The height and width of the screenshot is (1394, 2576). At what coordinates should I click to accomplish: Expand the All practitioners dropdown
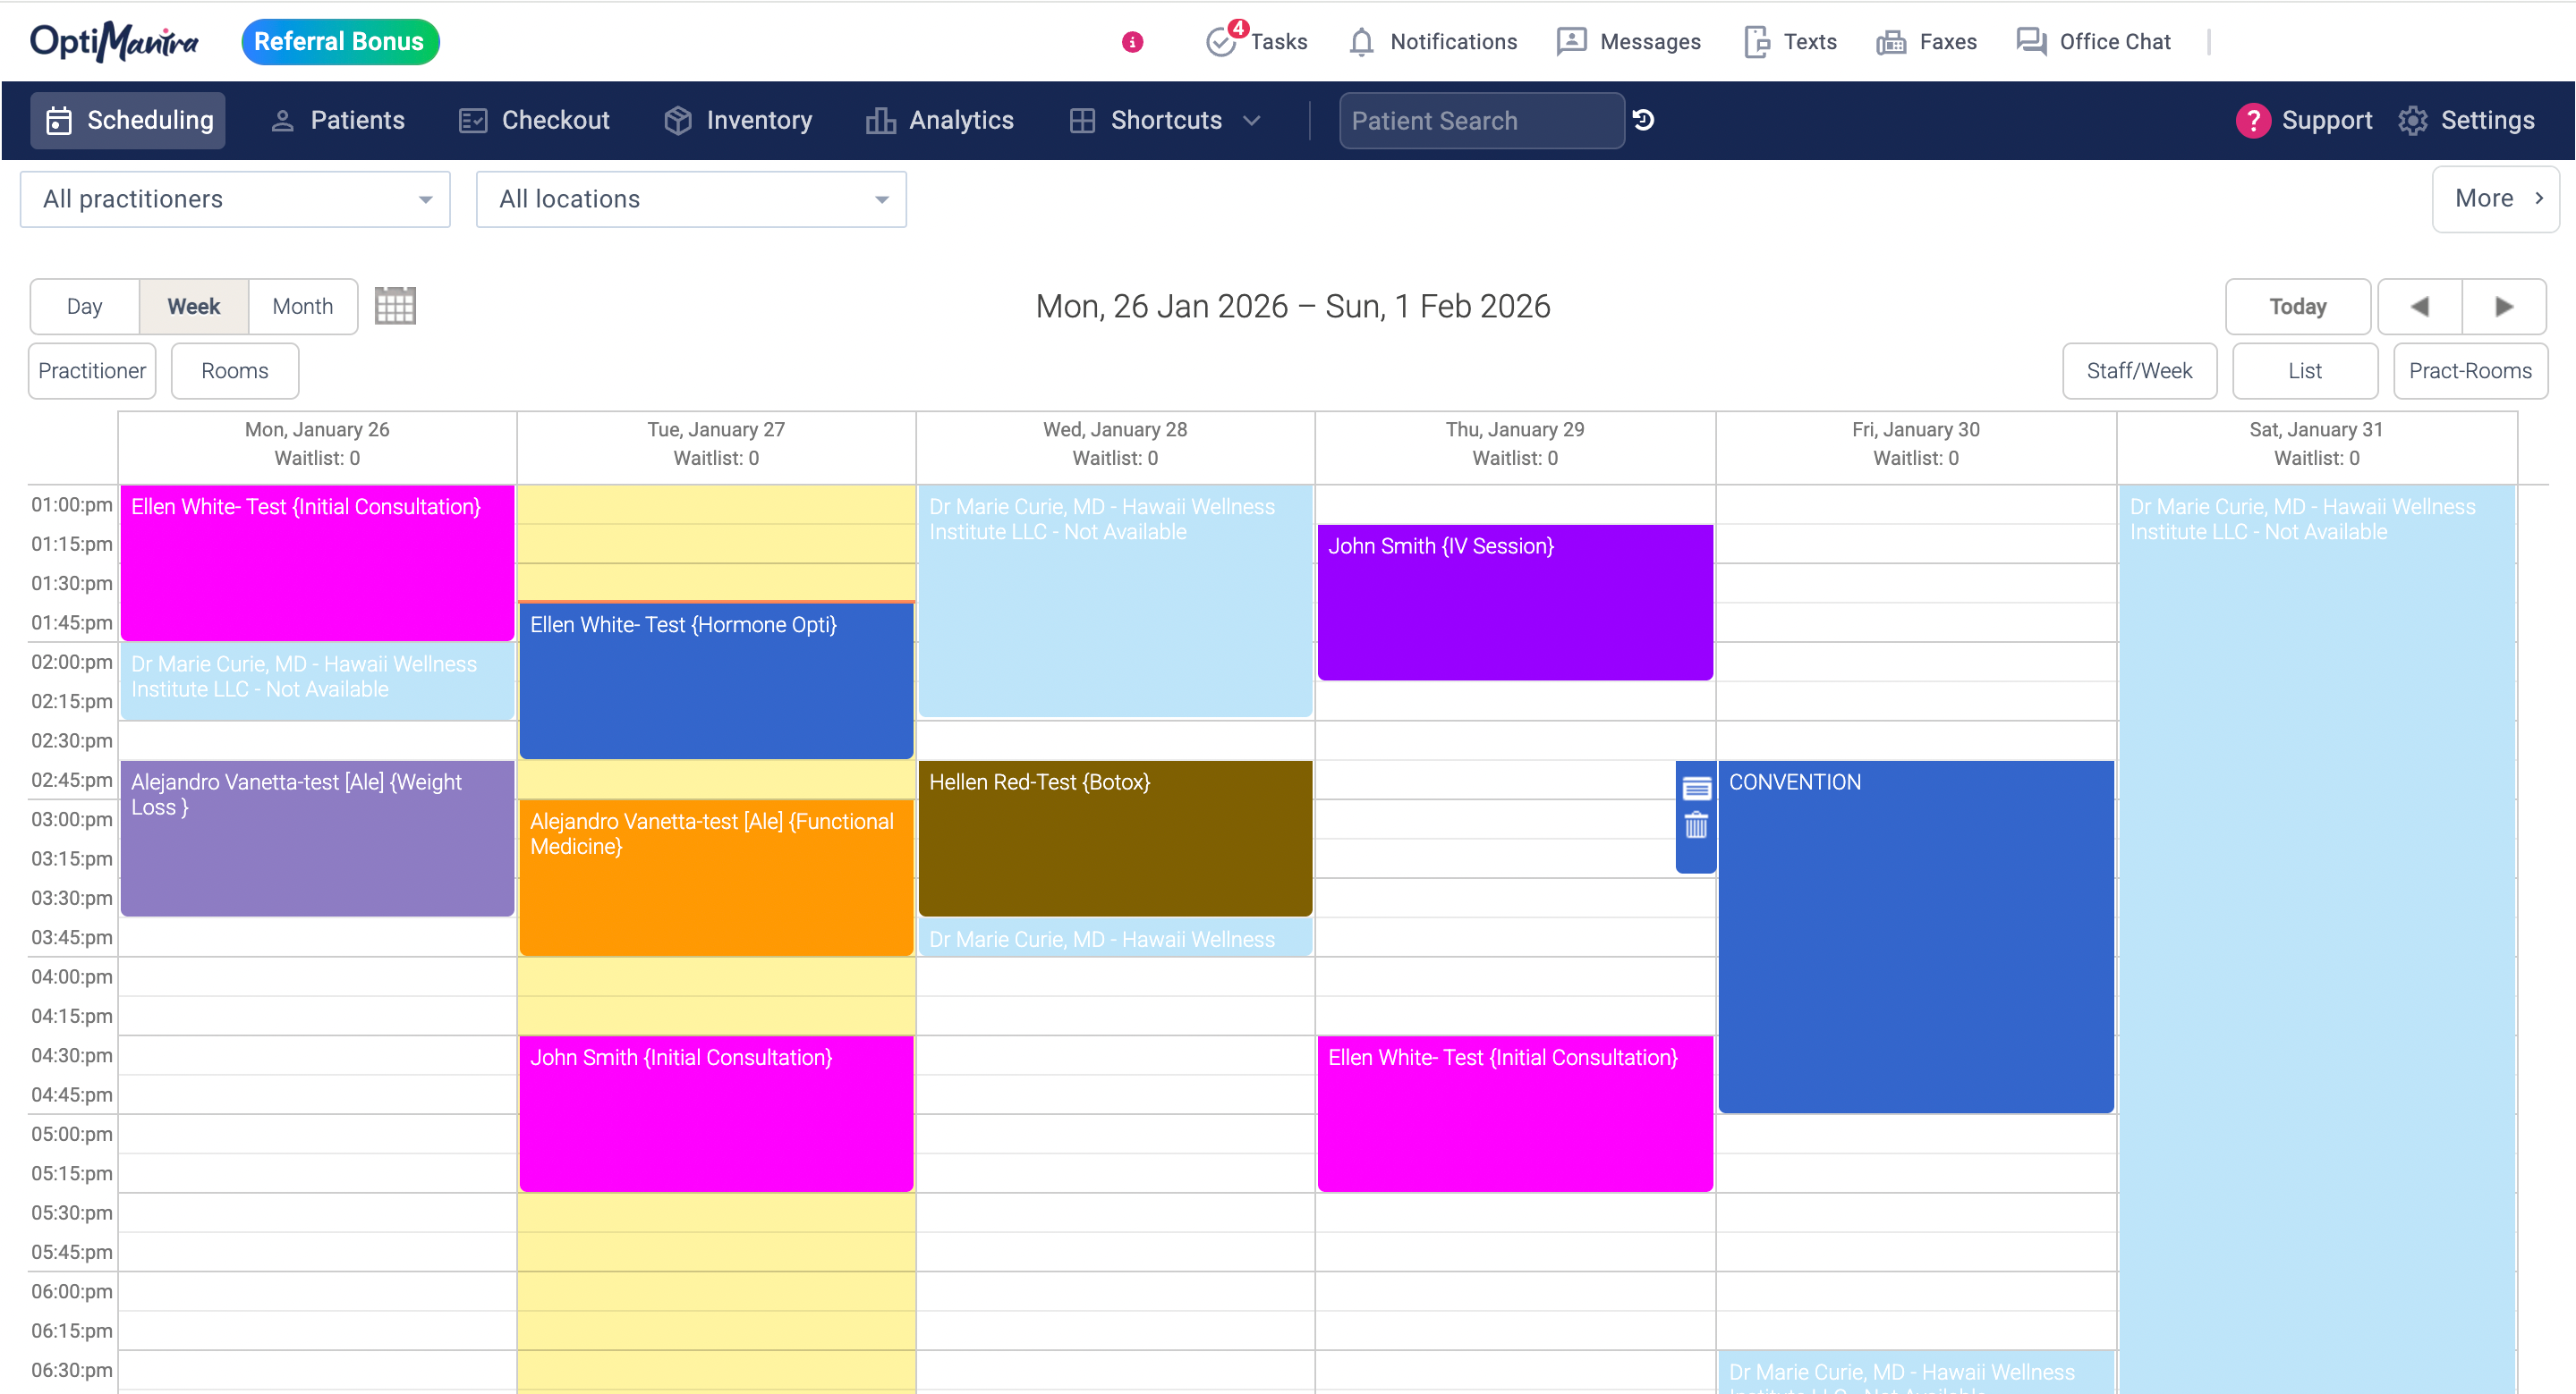[x=235, y=199]
